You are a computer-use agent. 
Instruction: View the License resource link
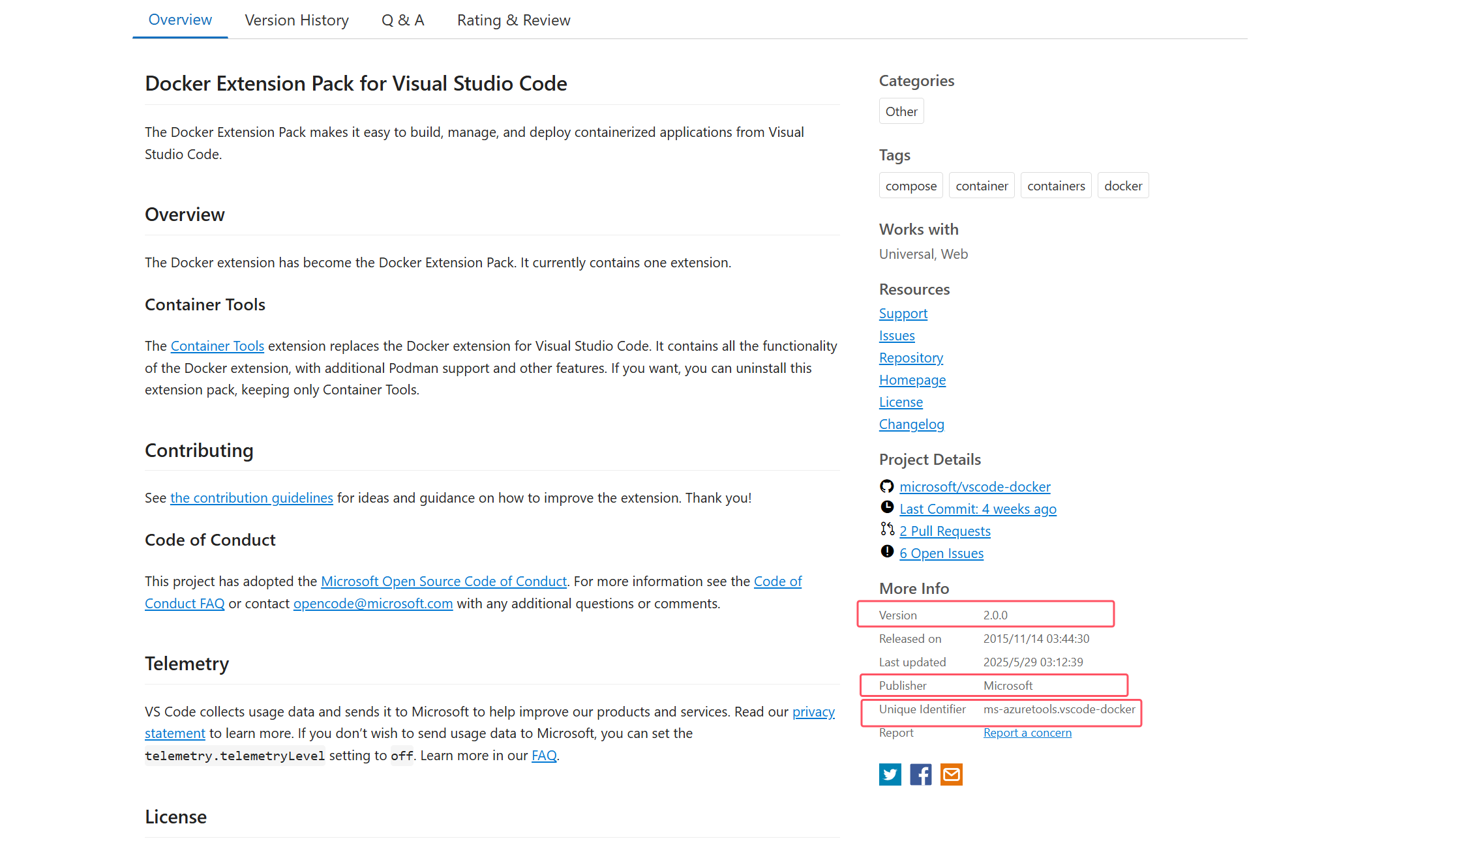[x=901, y=402]
